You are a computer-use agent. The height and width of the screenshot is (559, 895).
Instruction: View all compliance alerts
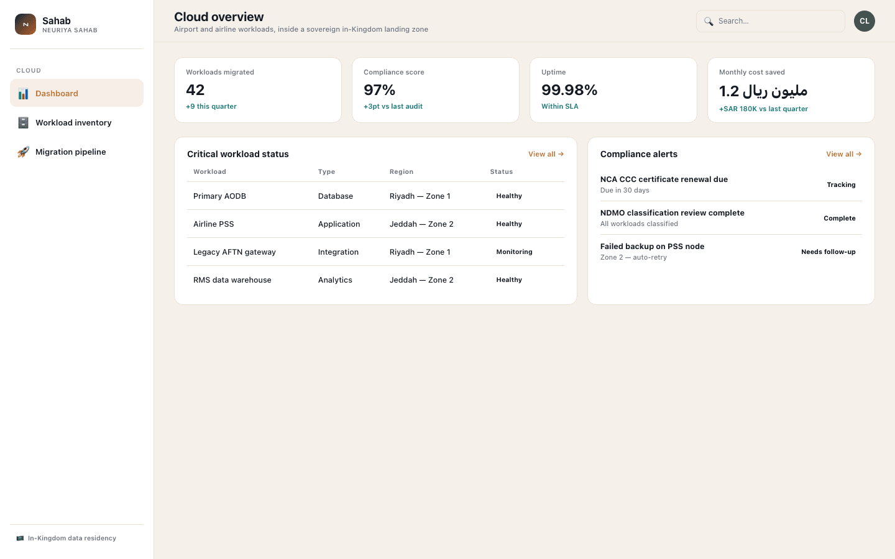pos(843,154)
